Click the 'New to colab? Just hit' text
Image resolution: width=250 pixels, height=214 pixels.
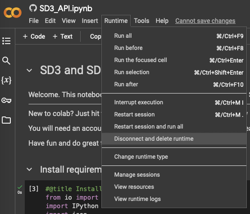click(64, 114)
